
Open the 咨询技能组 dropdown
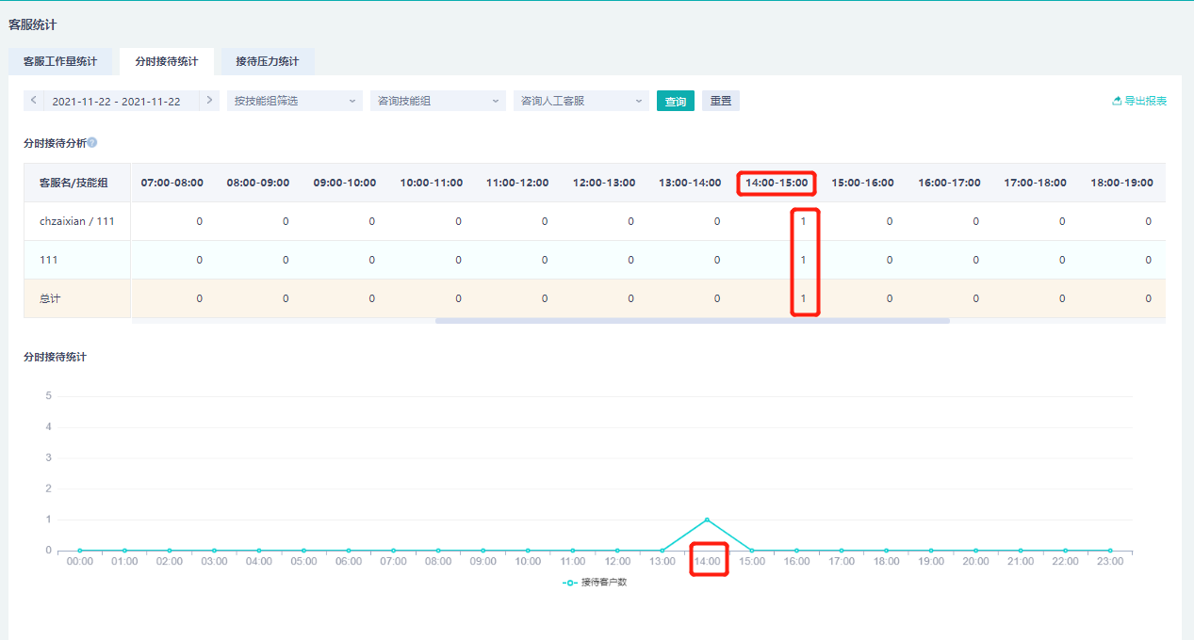coord(438,101)
